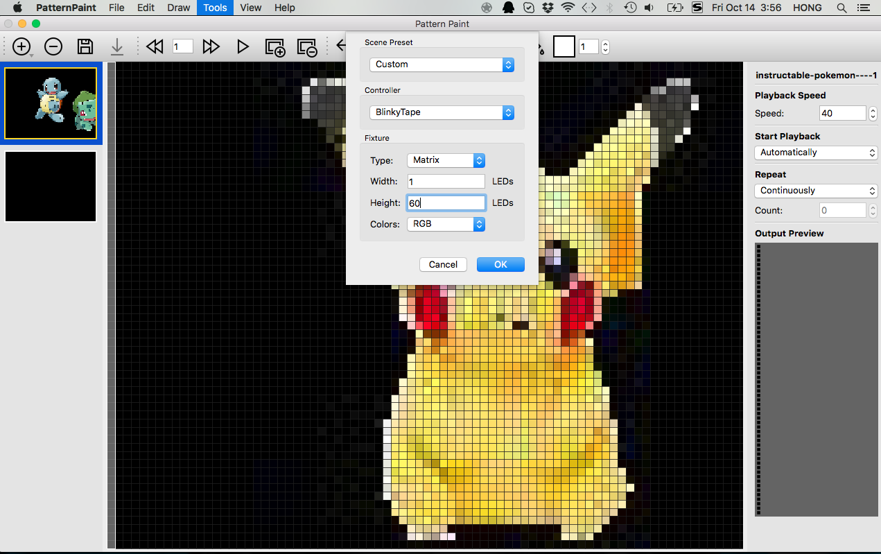This screenshot has height=554, width=881.
Task: Click the checkmark task menu bar icon
Action: 528,8
